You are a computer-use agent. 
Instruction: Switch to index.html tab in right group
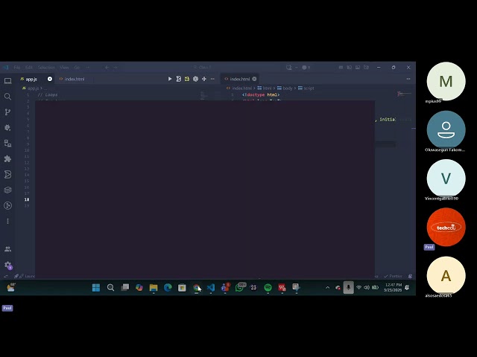click(240, 79)
